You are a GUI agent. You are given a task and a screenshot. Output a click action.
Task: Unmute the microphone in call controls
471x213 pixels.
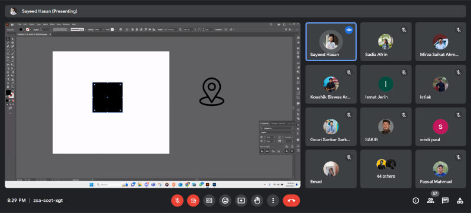[x=177, y=201]
